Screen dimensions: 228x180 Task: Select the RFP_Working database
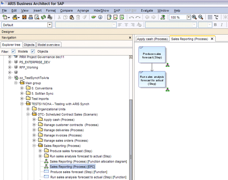point(28,67)
